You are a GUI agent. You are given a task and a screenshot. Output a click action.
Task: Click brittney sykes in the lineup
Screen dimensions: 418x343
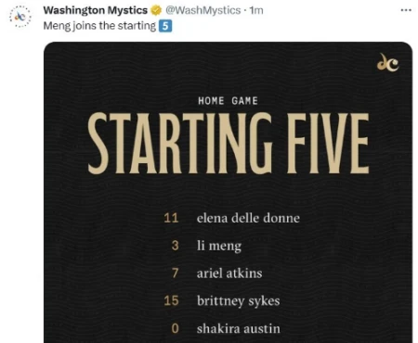(x=239, y=300)
